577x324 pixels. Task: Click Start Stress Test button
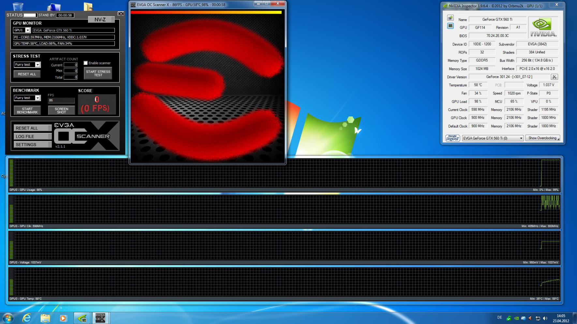point(98,73)
